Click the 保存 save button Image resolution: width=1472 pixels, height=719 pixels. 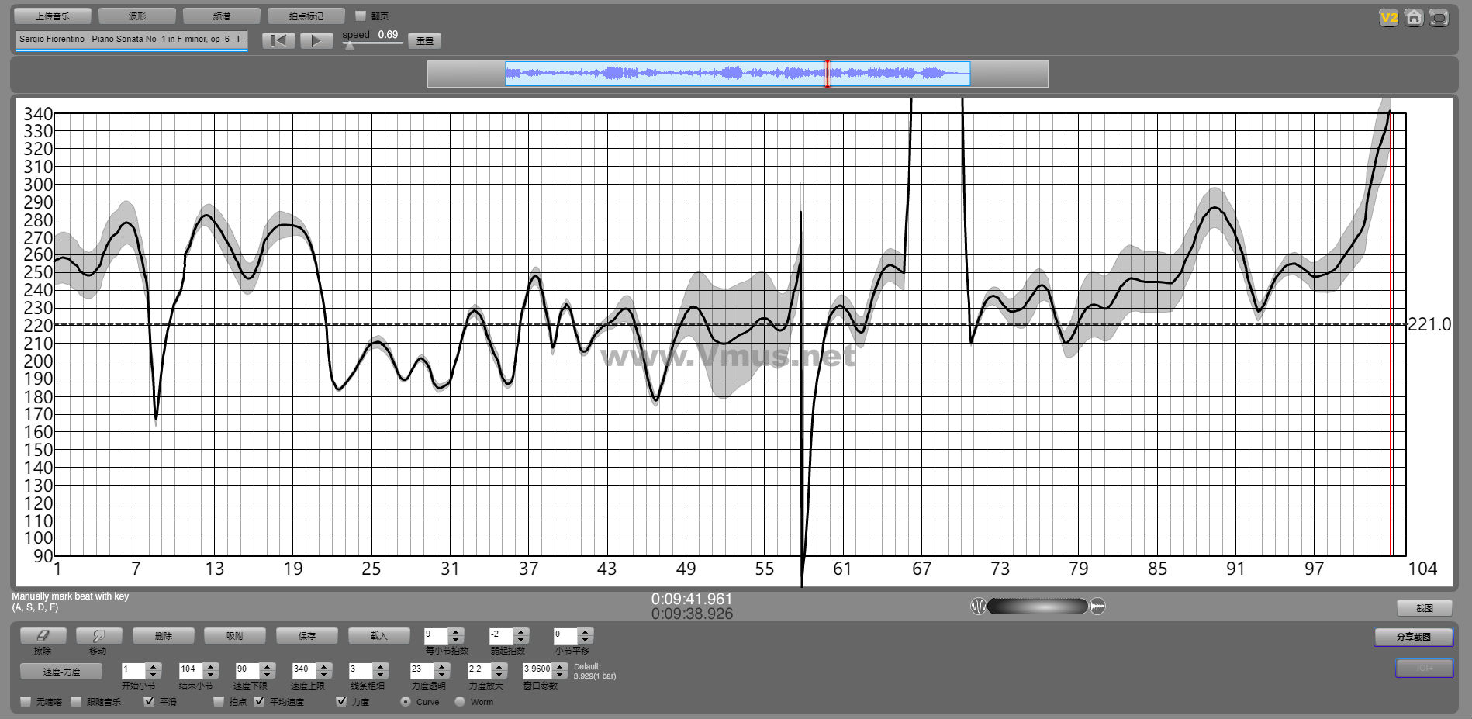(307, 636)
